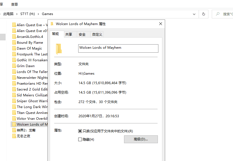
Task: Click the type value 文件夹
Action: point(84,64)
